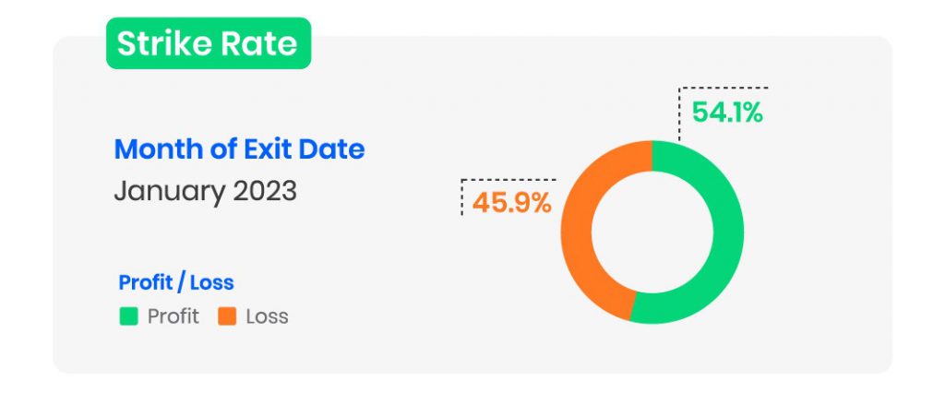Click the green Profit legend swatch
This screenshot has width=945, height=405.
pyautogui.click(x=128, y=316)
